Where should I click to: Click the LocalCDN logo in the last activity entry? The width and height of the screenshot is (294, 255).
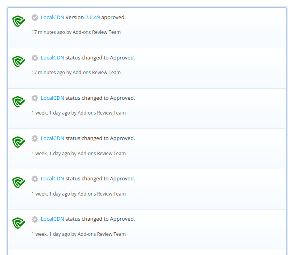pos(19,223)
